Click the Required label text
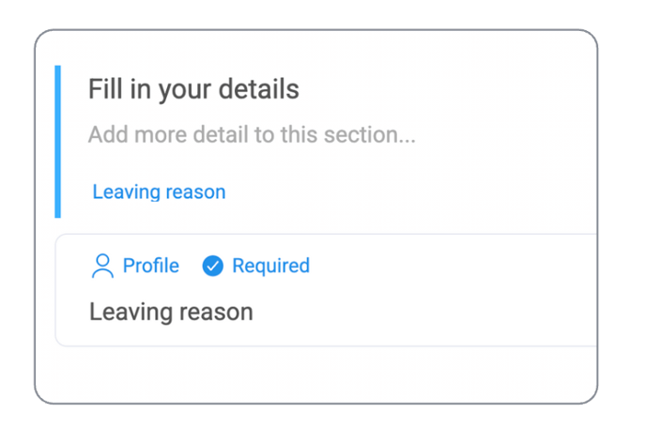Image resolution: width=646 pixels, height=445 pixels. pos(270,266)
